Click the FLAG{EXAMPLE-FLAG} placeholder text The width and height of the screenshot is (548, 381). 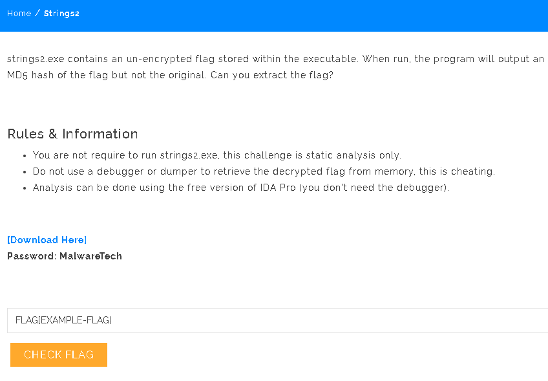coord(63,320)
